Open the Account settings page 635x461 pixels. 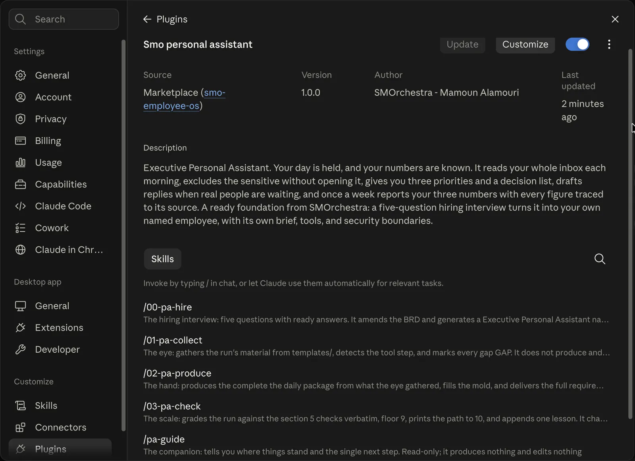pos(60,97)
